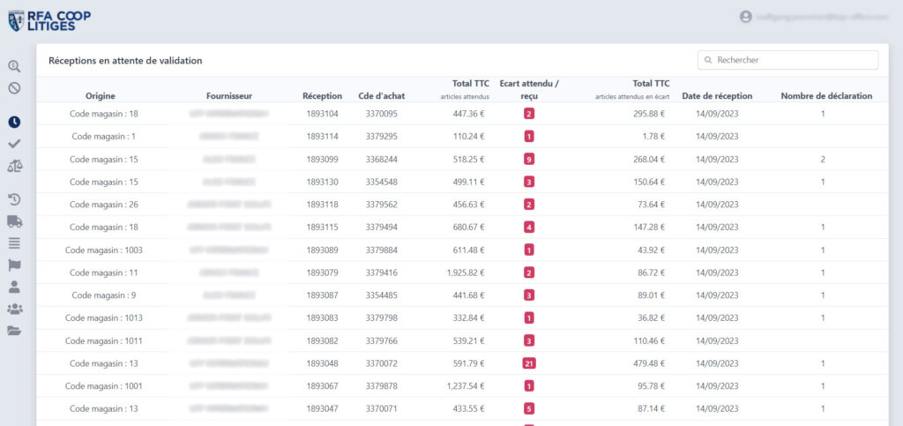Click ecart amount 479.48 €
Viewport: 903px width, 426px height.
[649, 363]
